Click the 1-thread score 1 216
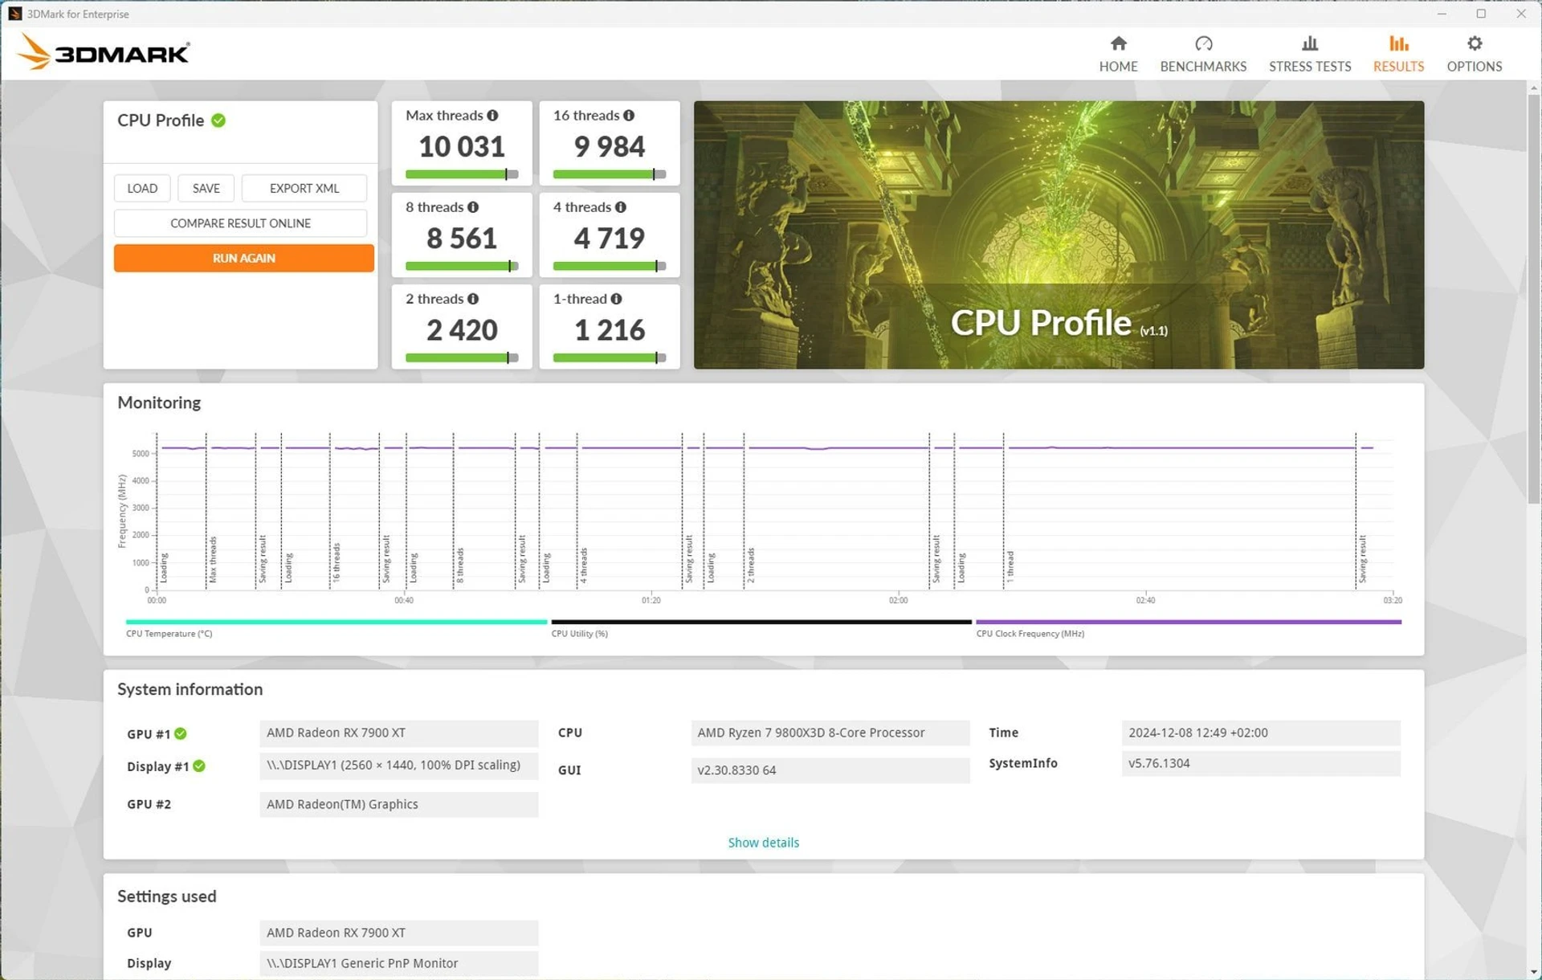The image size is (1542, 980). pos(610,330)
